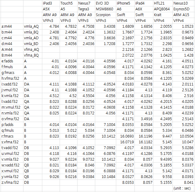Click the vmla_AD cell
This screenshot has height=192, width=195.
pos(33,38)
